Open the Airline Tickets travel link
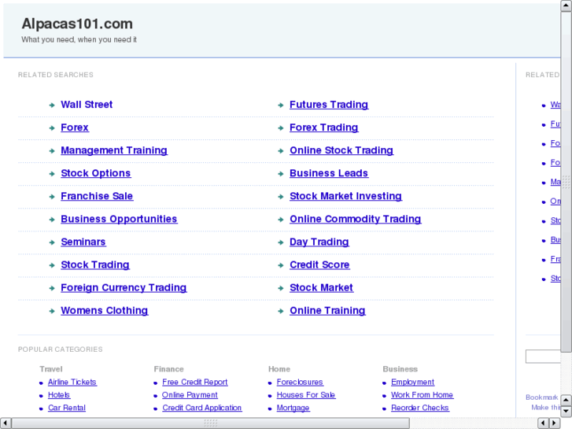This screenshot has width=572, height=429. (x=72, y=383)
